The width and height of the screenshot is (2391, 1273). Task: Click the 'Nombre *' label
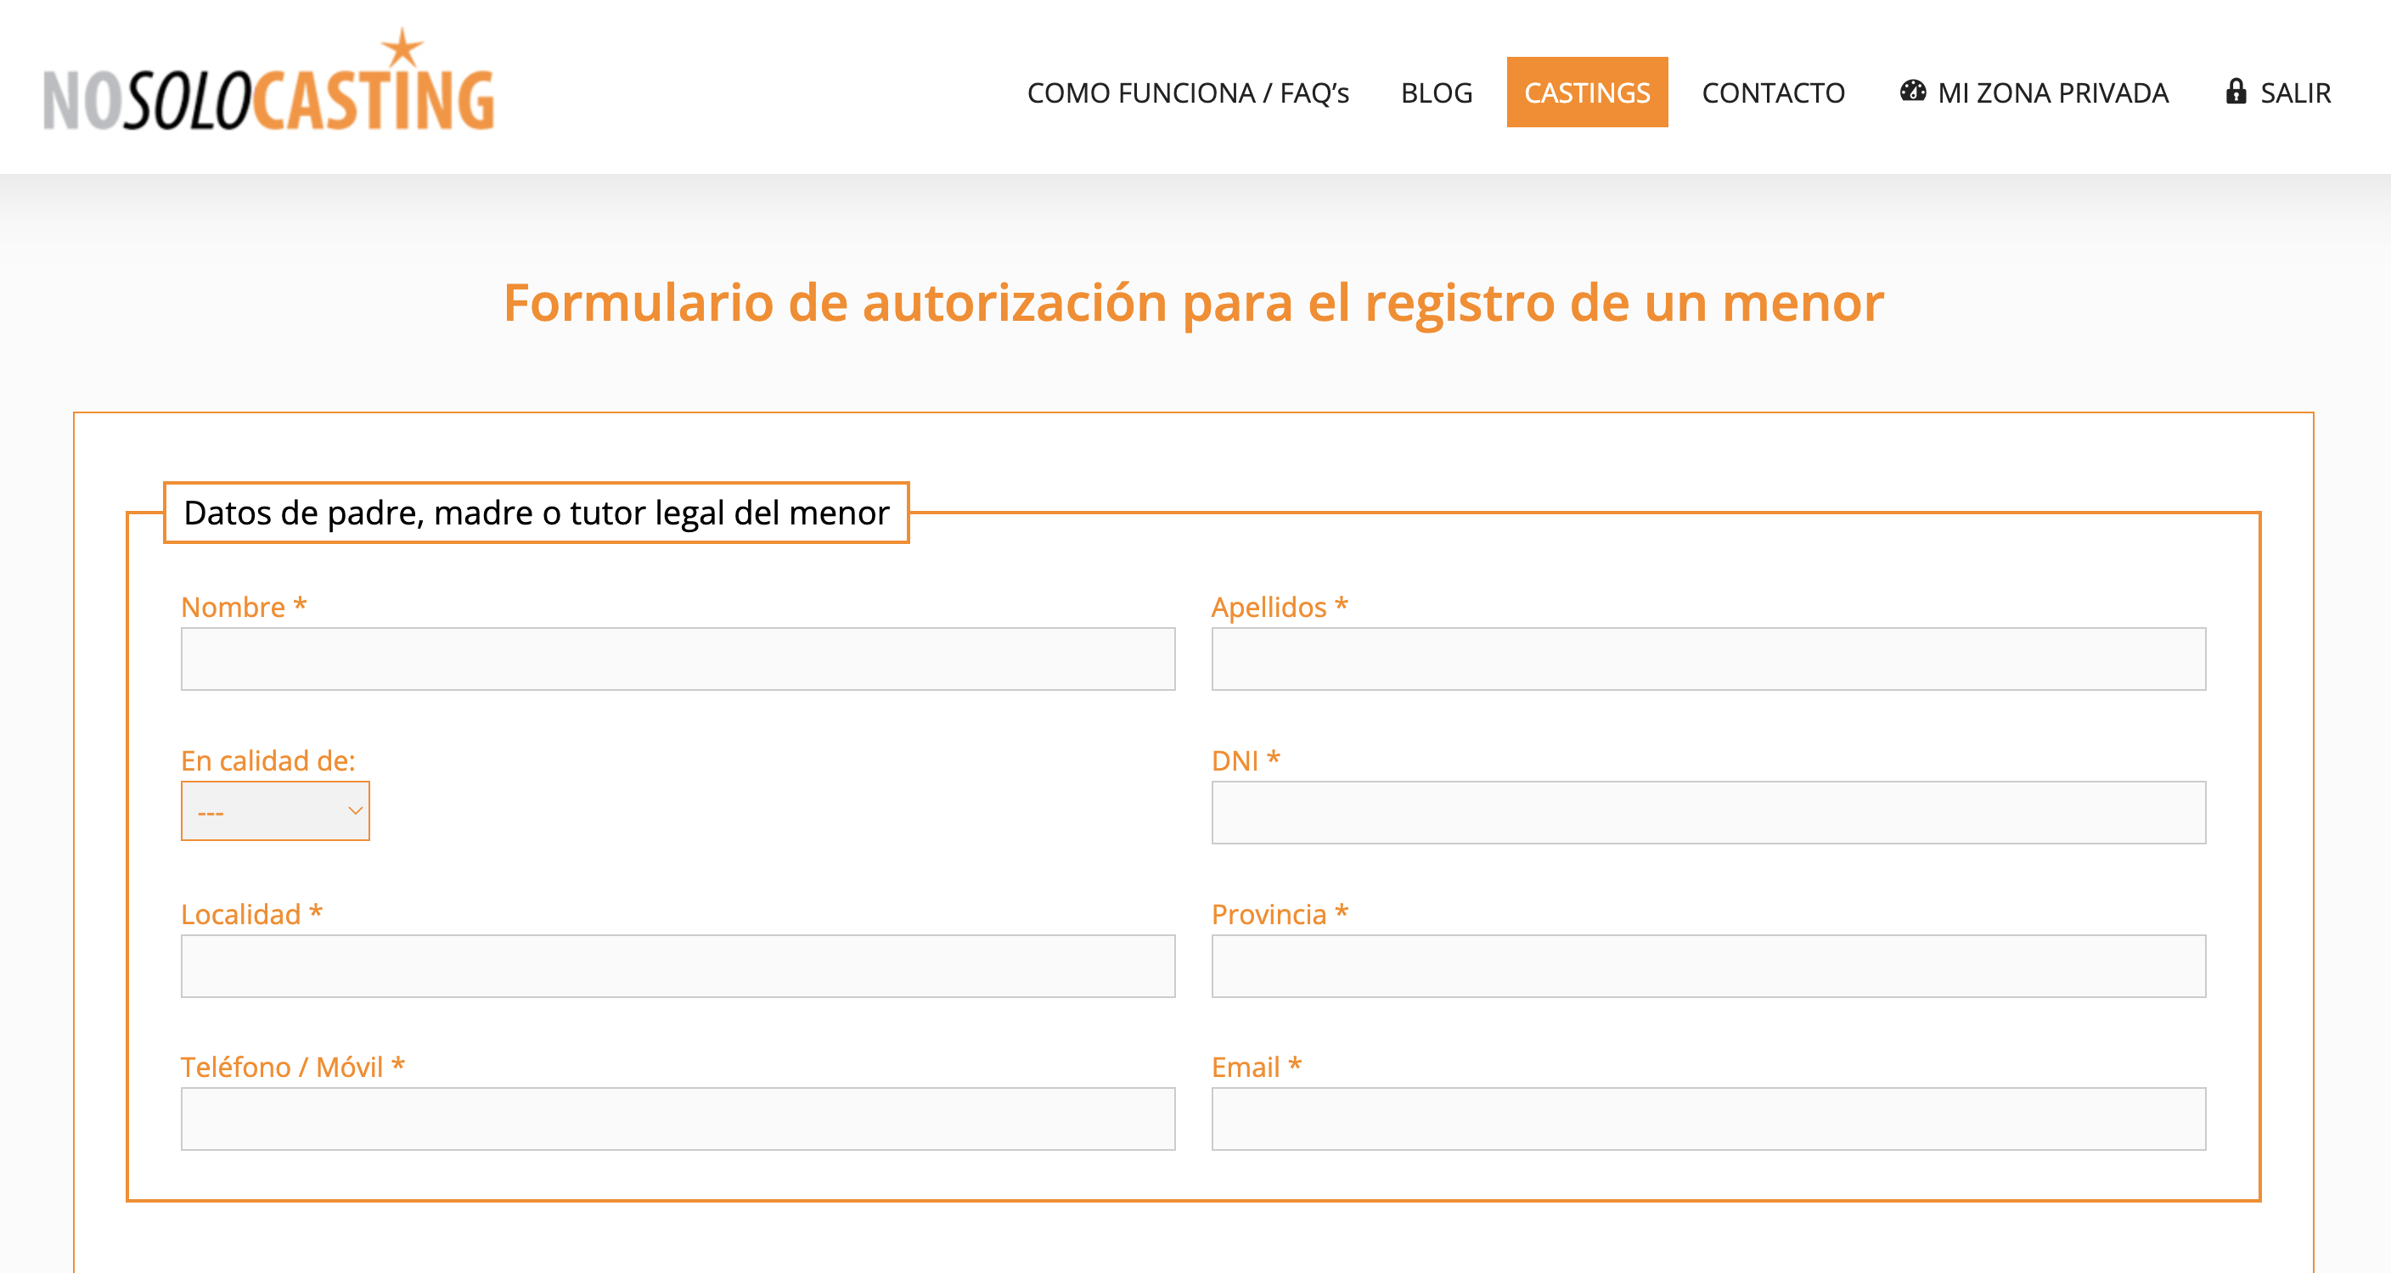[243, 607]
